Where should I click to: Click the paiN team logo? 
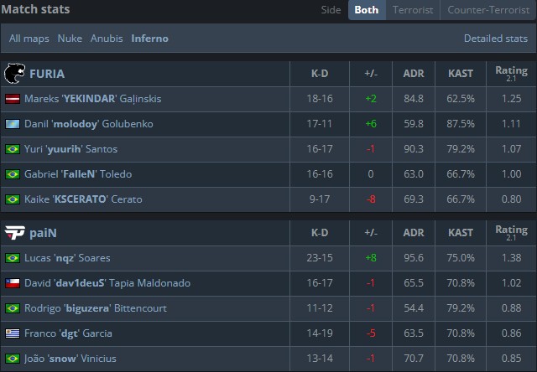tap(14, 233)
